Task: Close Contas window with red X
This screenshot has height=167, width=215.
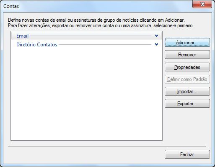Action: tap(202, 4)
